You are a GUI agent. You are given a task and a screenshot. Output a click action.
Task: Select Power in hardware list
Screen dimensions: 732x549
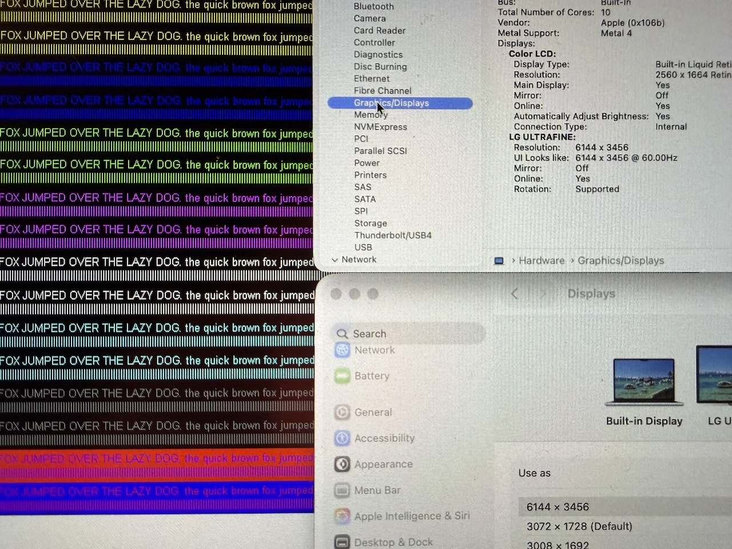pyautogui.click(x=367, y=163)
